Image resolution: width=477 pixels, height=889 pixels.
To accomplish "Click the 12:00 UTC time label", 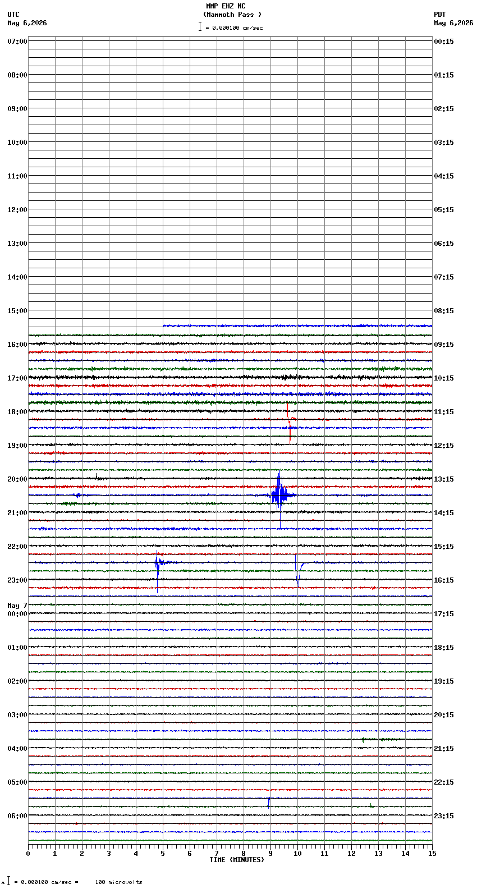I will click(x=17, y=210).
